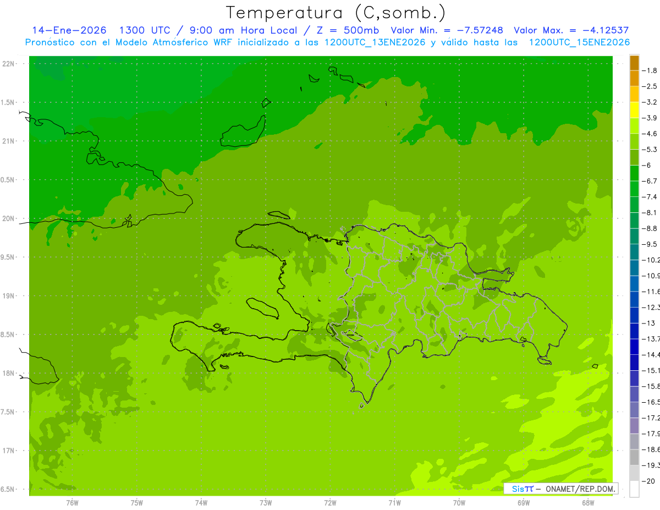Click the '-8.8' legend value
Screen dimensions: 660x510
650,228
